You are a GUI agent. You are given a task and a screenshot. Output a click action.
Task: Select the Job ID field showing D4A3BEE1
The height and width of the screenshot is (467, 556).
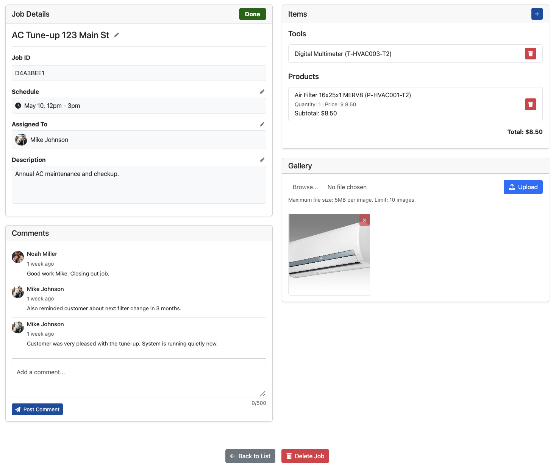139,73
